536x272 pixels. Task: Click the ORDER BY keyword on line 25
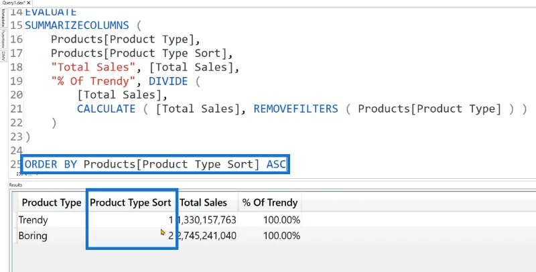[51, 164]
